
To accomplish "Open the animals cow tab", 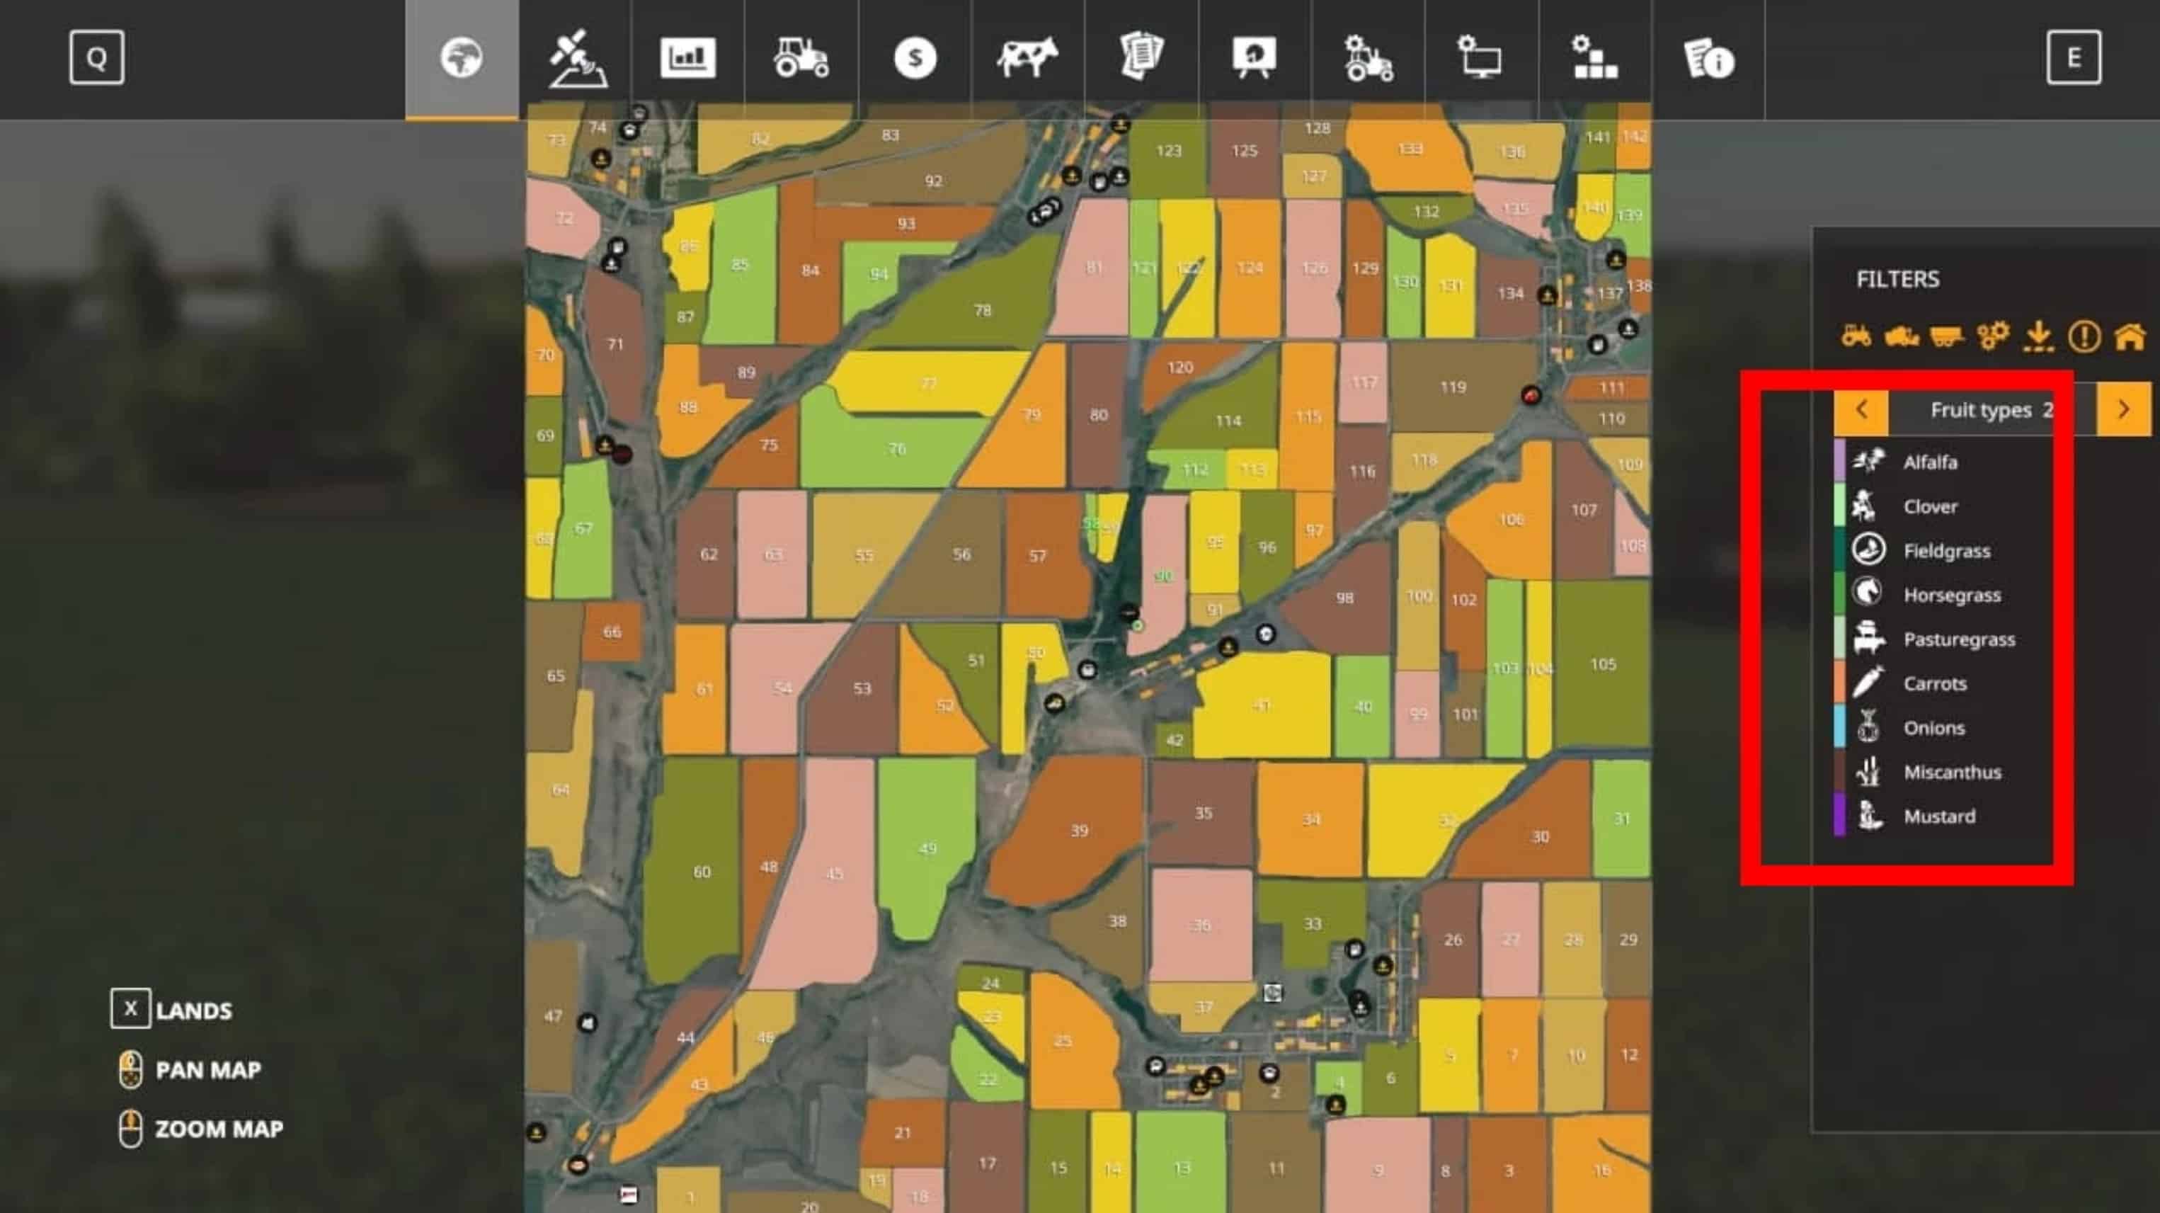I will pos(1027,59).
